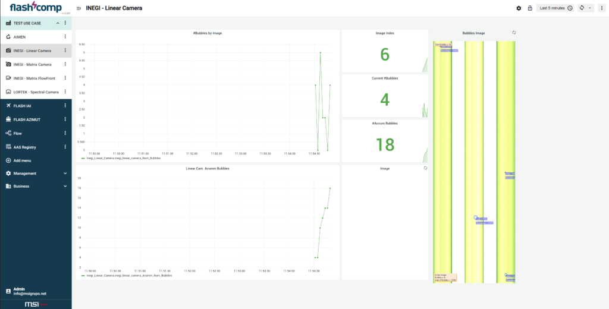This screenshot has height=309, width=609.
Task: Collapse the TEST USE CASE section chevron
Action: click(x=58, y=23)
